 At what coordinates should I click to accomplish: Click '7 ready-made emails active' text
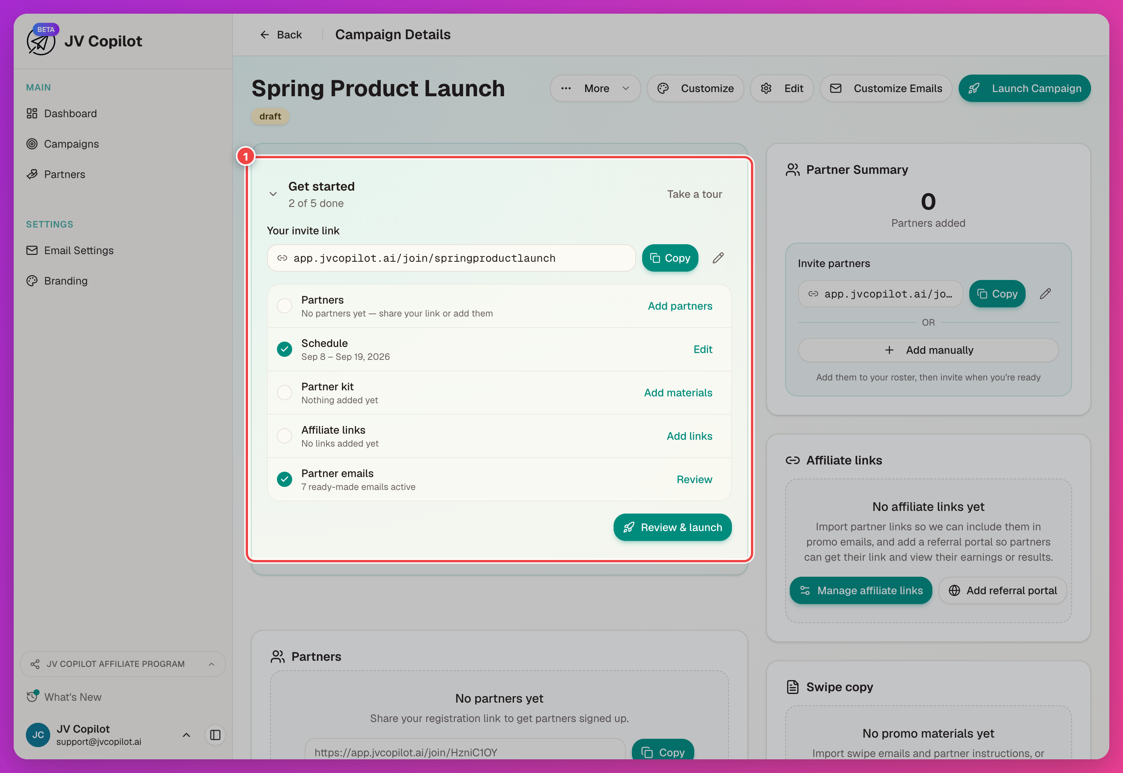coord(358,487)
